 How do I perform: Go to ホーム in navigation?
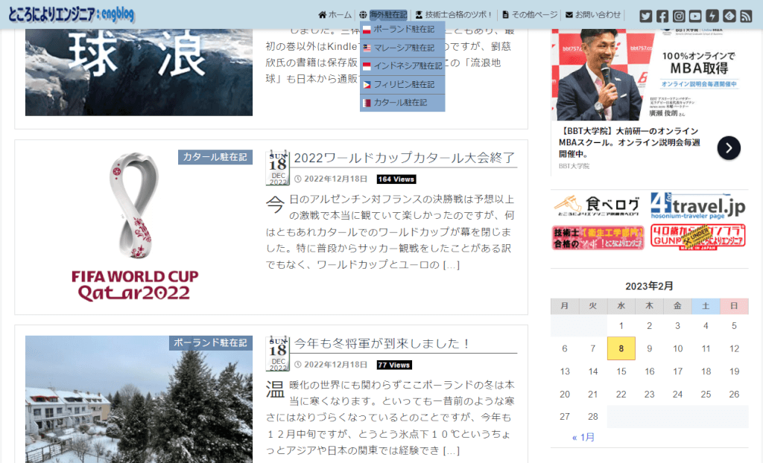(x=335, y=15)
